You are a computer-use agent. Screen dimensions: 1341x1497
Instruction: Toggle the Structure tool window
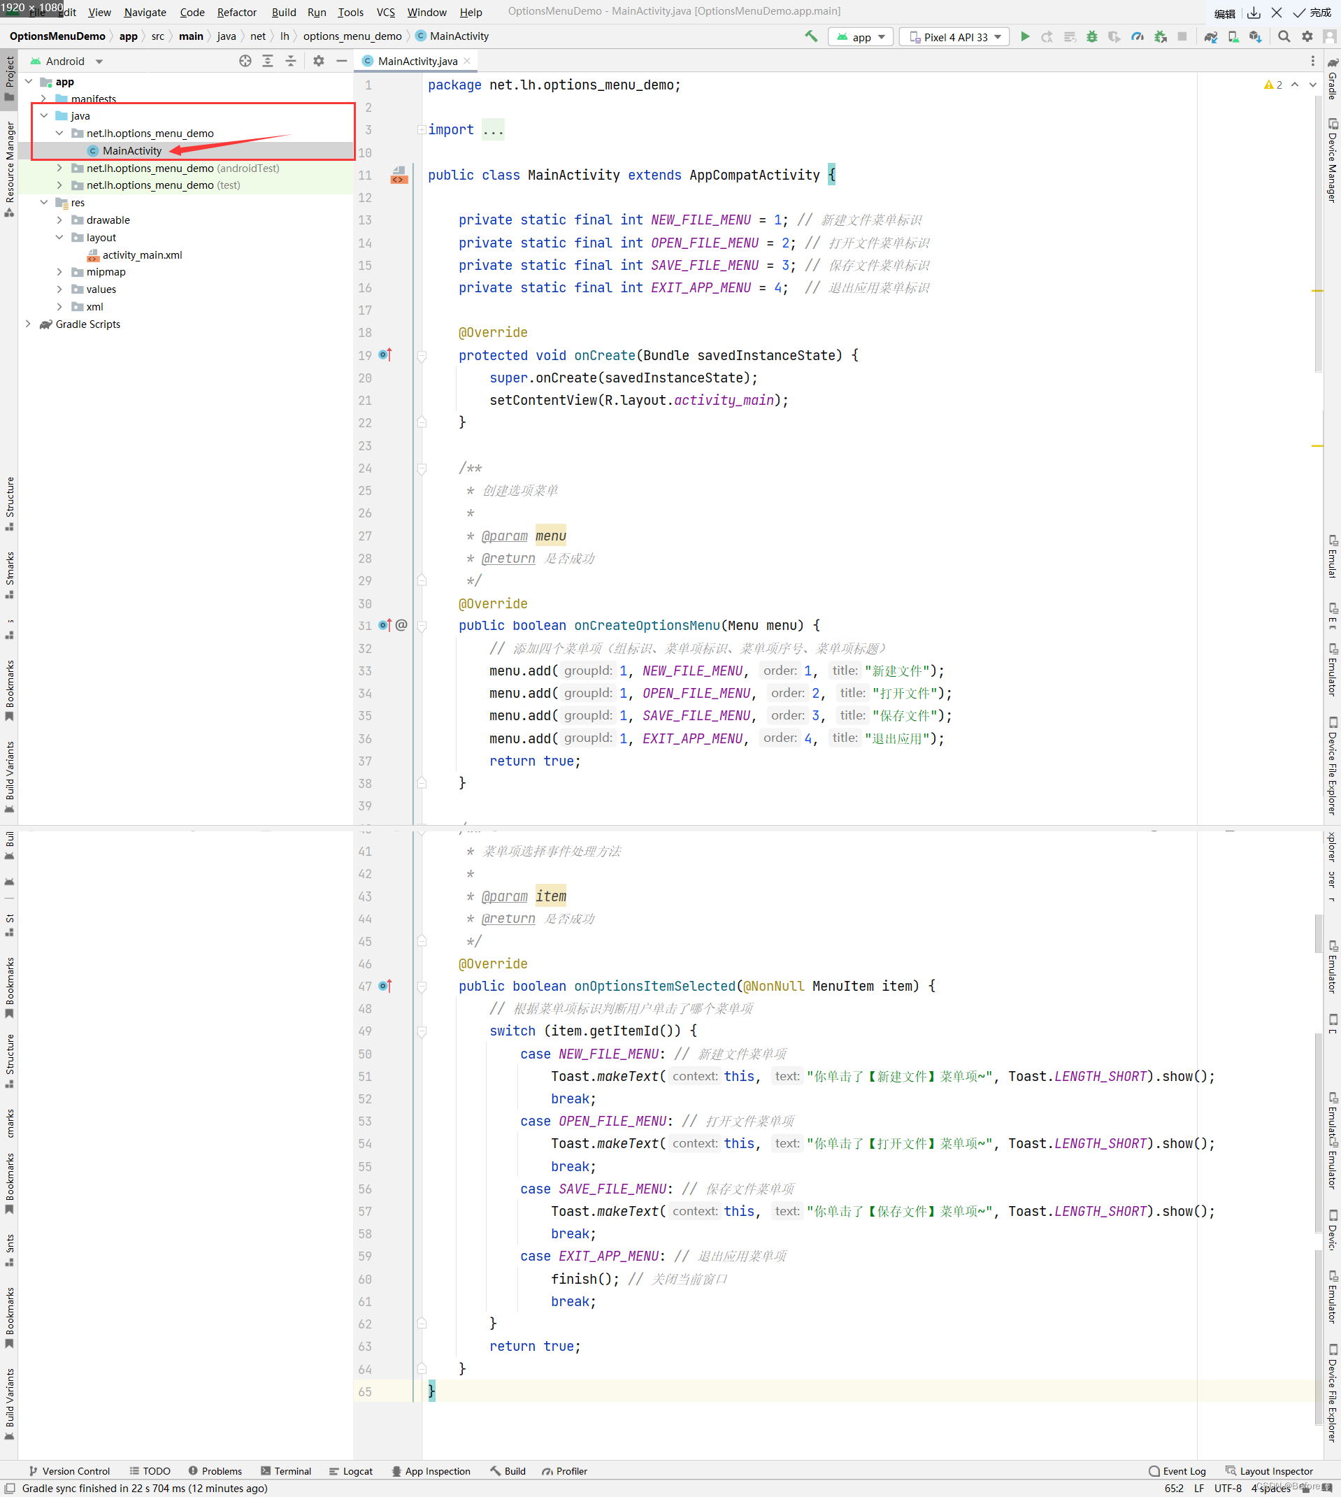(x=10, y=501)
